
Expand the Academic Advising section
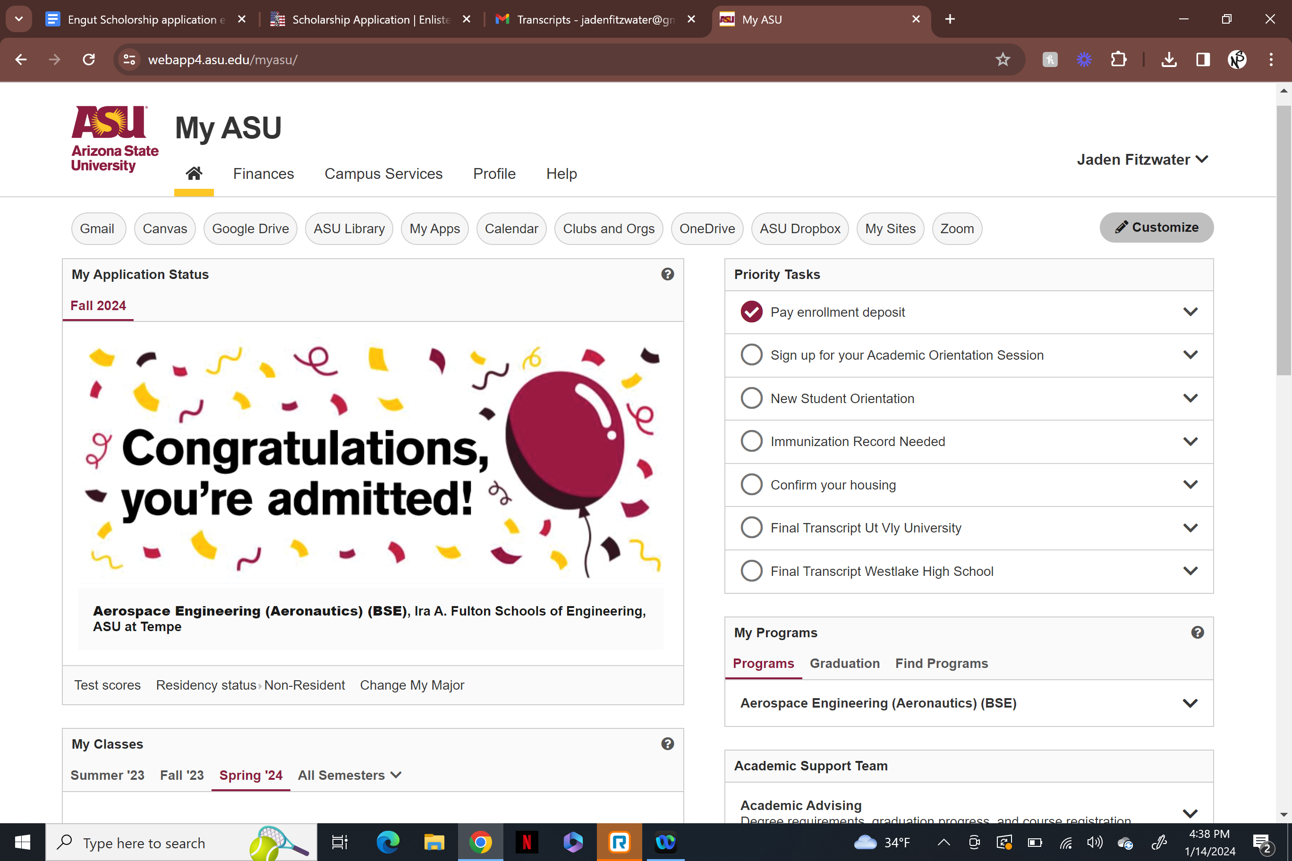point(1190,813)
